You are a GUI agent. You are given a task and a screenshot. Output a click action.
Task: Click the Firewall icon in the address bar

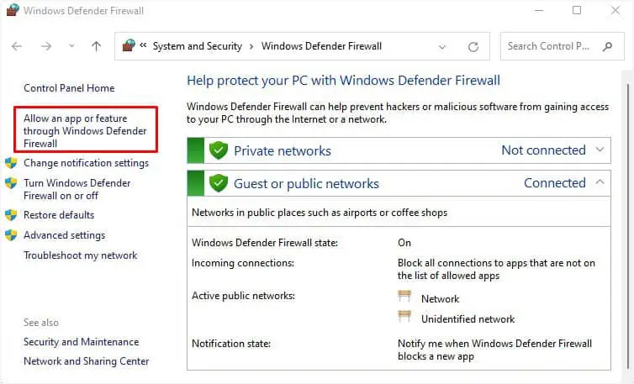(129, 46)
